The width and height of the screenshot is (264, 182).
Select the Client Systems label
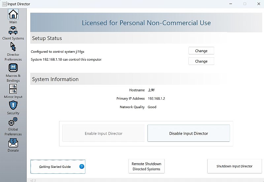[13, 38]
